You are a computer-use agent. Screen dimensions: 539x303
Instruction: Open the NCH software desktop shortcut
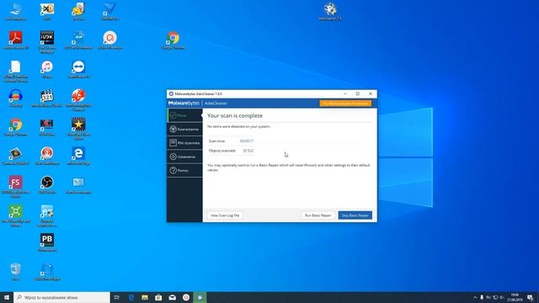click(x=47, y=127)
